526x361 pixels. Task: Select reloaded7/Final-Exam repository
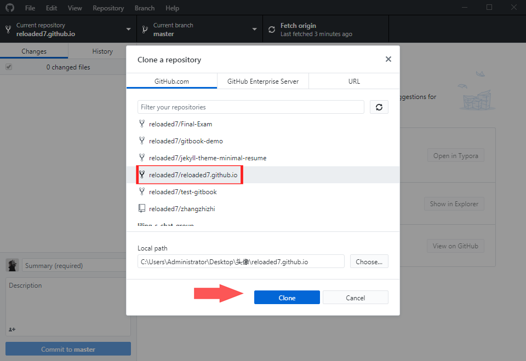pyautogui.click(x=263, y=124)
